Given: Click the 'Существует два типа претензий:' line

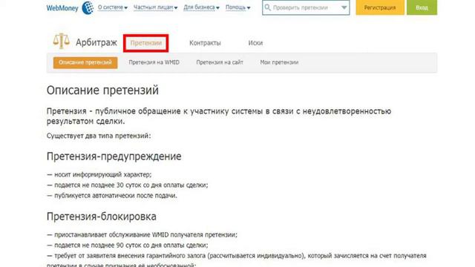Looking at the screenshot, I should pos(99,136).
